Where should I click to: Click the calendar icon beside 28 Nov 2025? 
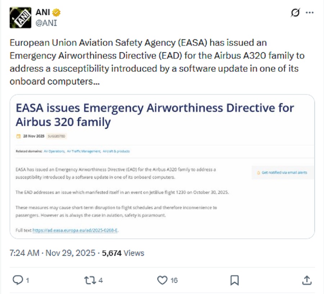(19, 136)
